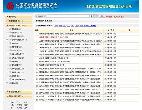The width and height of the screenshot is (142, 110).
Task: Filter by year 2012 link
Action: [64, 25]
